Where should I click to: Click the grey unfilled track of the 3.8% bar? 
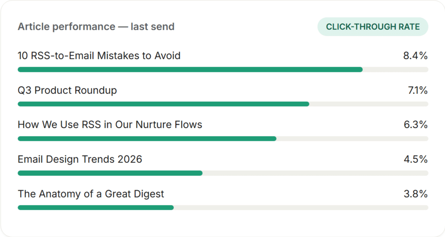[301, 208]
